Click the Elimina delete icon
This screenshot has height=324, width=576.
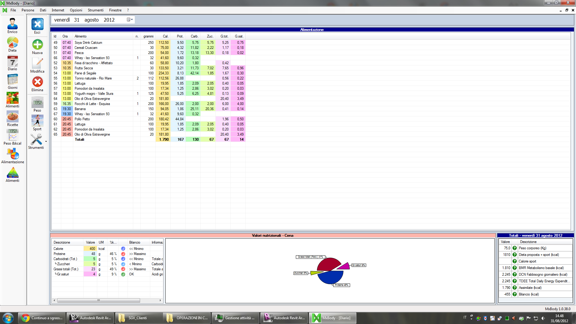click(37, 82)
